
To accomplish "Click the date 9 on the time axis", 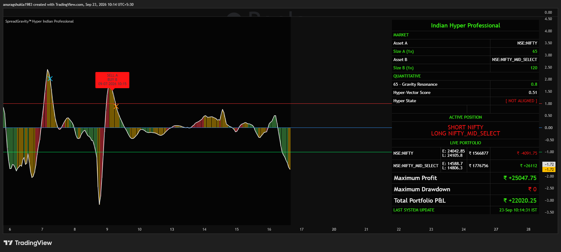I will click(107, 229).
